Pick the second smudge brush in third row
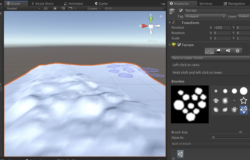 point(225,110)
